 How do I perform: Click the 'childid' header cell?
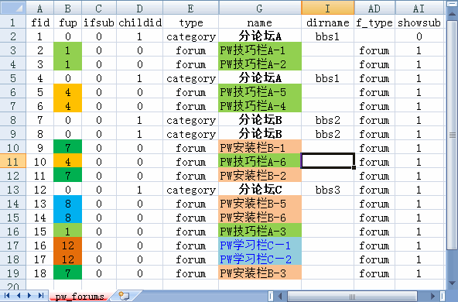140,22
